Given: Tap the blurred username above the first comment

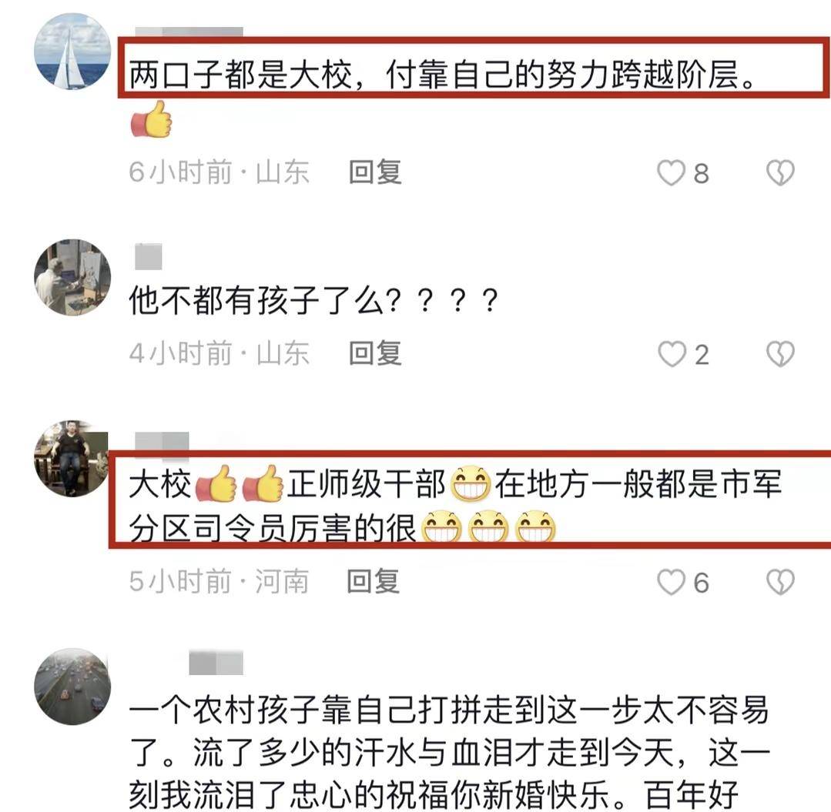Looking at the screenshot, I should click(189, 32).
